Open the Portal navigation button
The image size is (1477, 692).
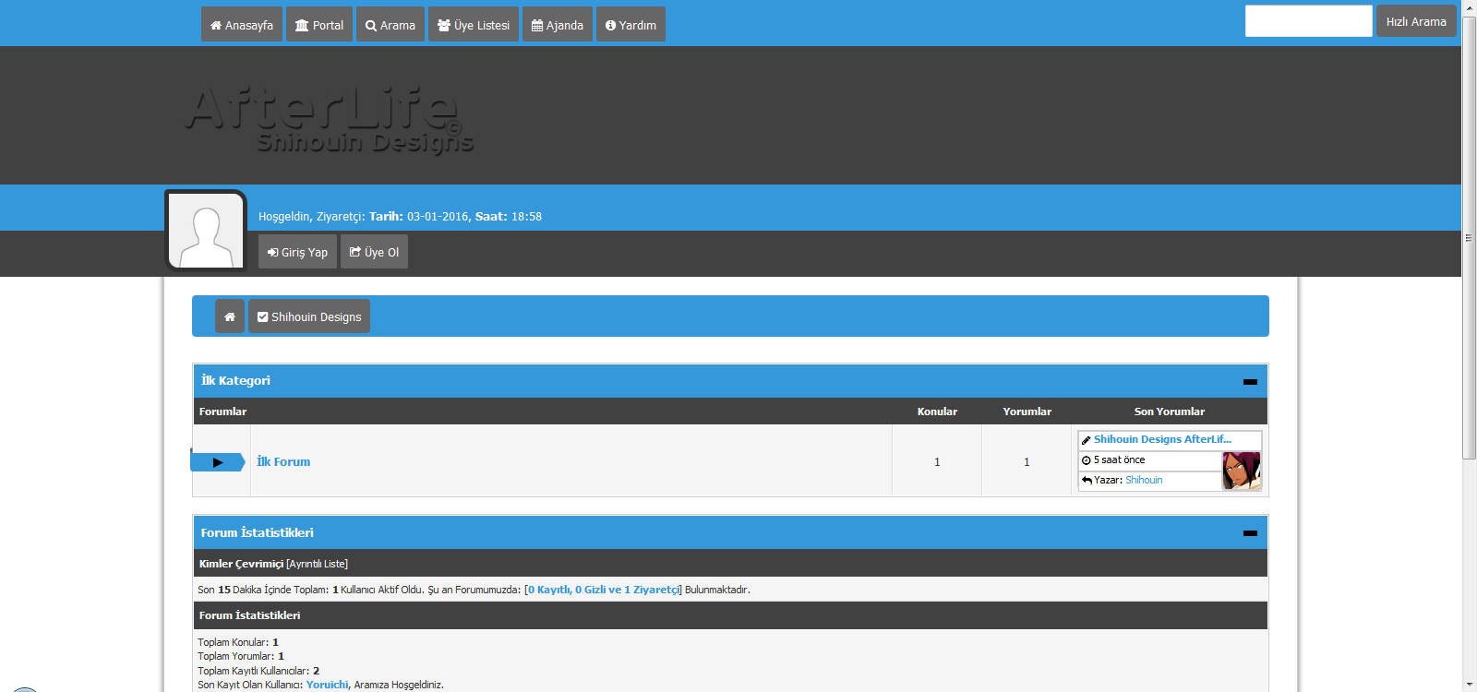(319, 25)
